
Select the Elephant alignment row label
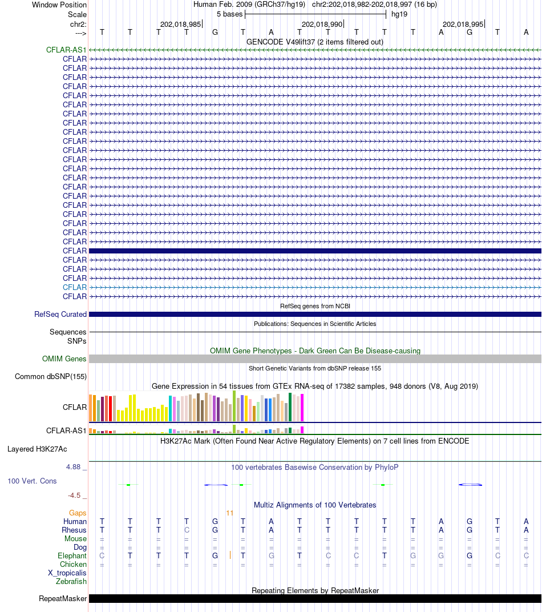click(x=72, y=556)
